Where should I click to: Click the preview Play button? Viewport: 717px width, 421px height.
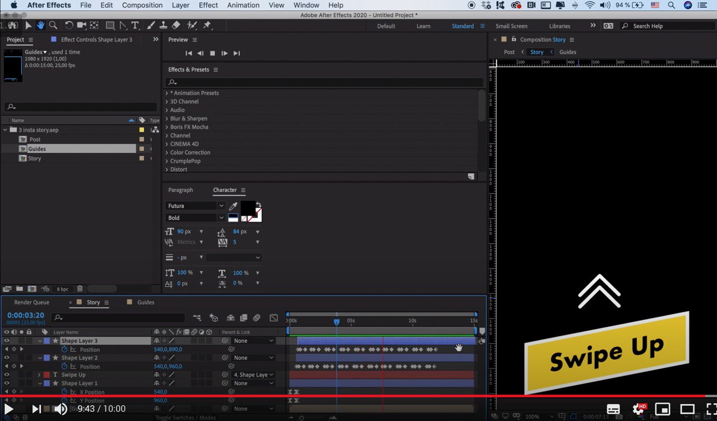212,53
